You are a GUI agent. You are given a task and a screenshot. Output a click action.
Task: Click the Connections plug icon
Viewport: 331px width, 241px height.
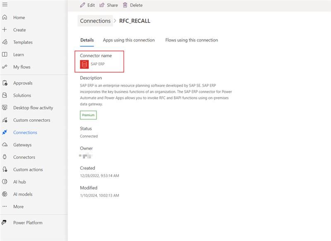pos(5,132)
